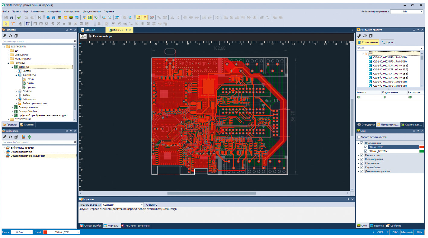This screenshot has height=238, width=428.
Task: Click the Компоненты button
Action: click(368, 42)
